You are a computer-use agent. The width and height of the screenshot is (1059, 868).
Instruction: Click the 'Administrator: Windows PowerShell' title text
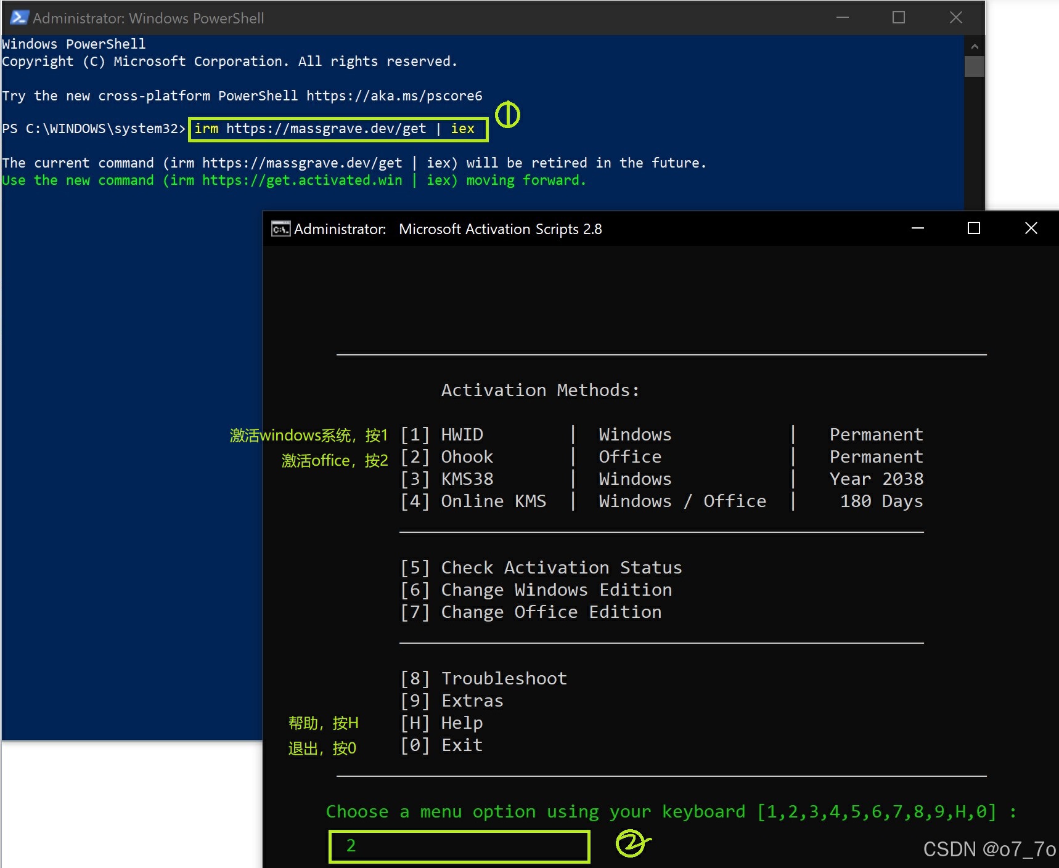click(149, 18)
